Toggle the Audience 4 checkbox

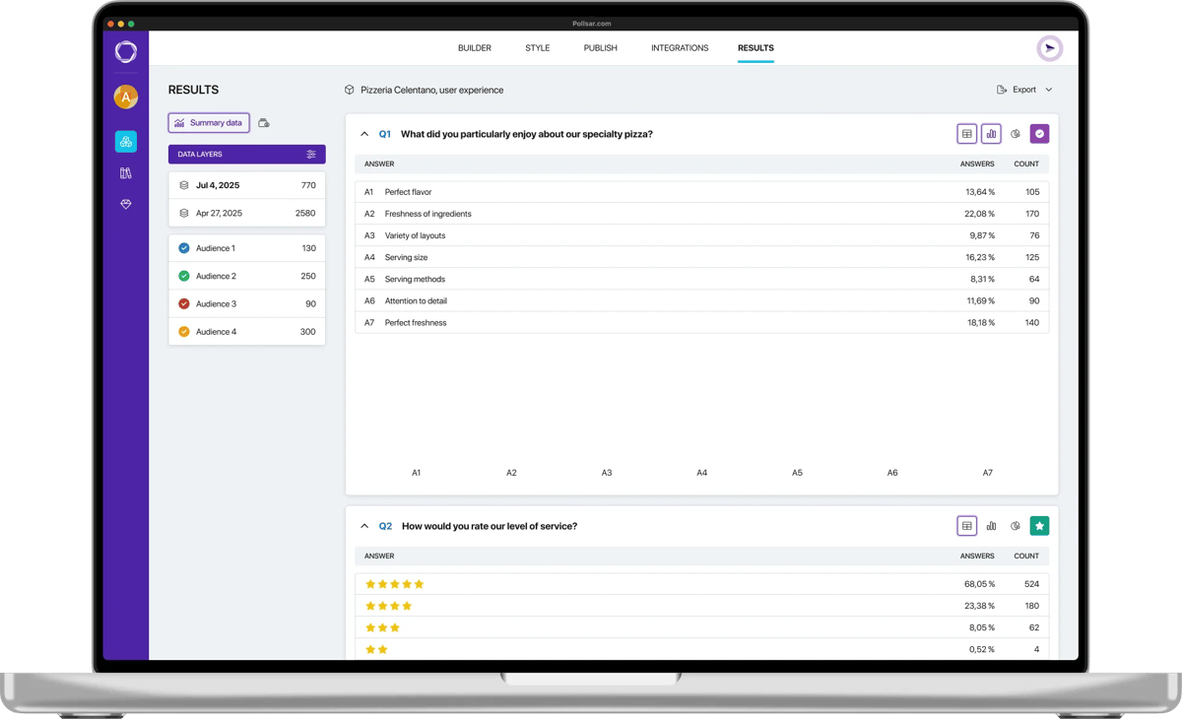tap(184, 332)
